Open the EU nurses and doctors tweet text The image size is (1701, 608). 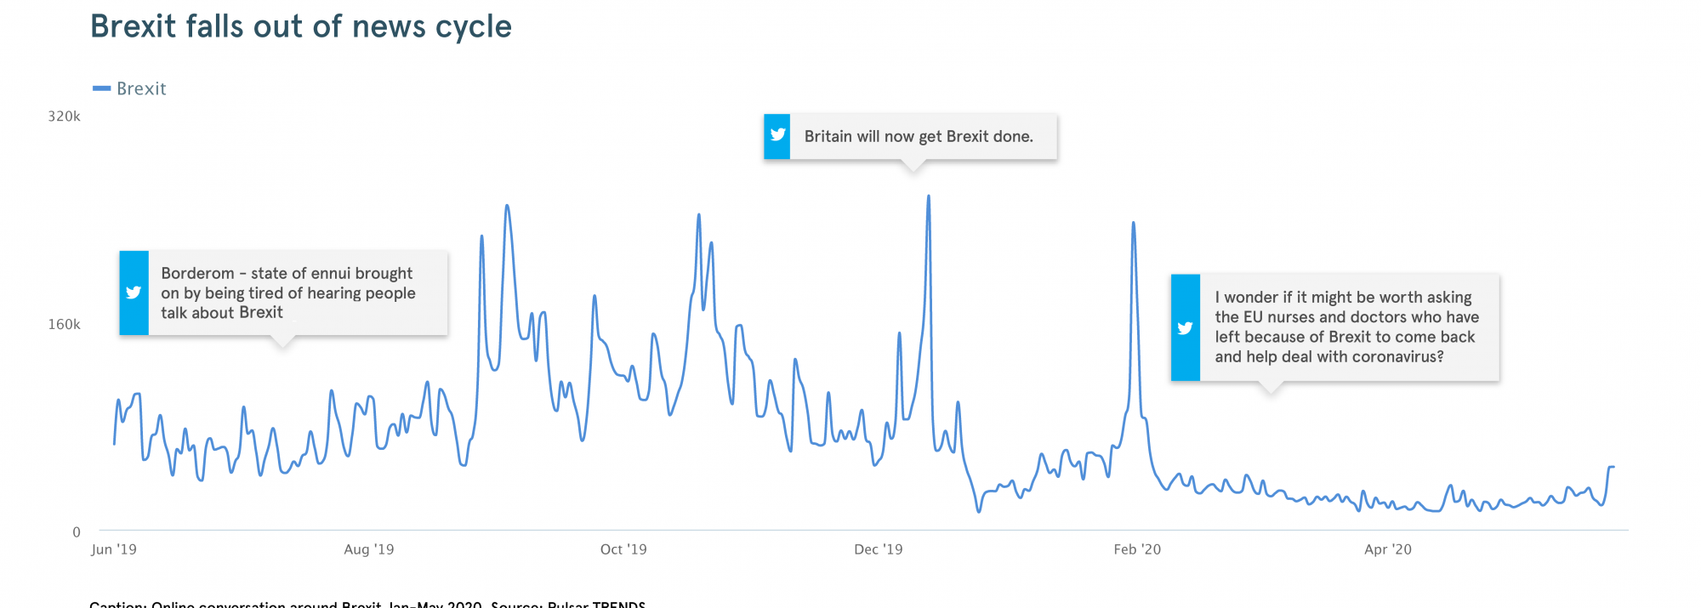pos(1346,327)
